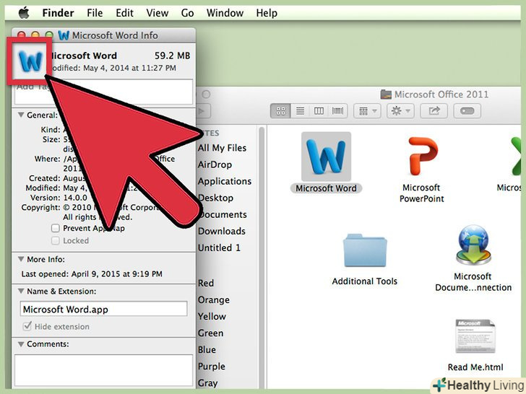Select the Orange tag in sidebar

214,300
